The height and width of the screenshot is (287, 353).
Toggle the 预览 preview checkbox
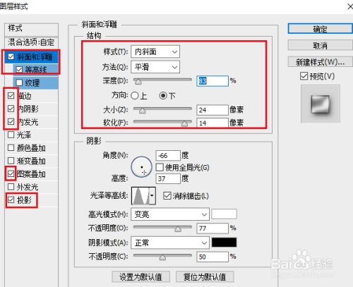pyautogui.click(x=304, y=76)
